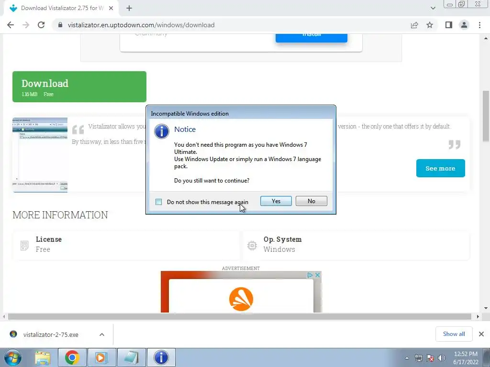This screenshot has width=490, height=367.
Task: Open the taskbar clock and date
Action: point(466,358)
